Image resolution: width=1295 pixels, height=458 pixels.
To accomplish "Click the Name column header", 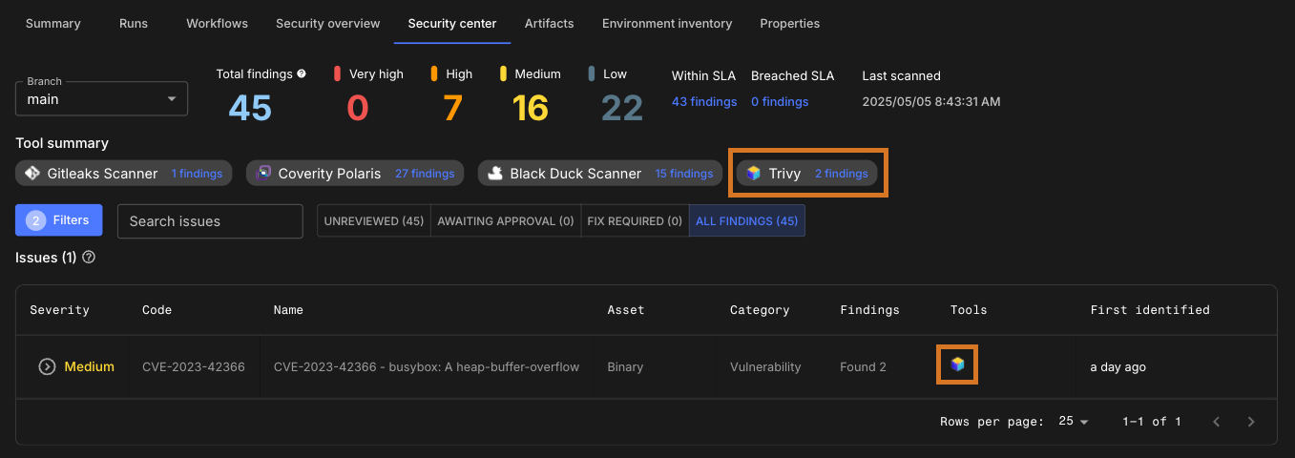I will click(x=288, y=309).
